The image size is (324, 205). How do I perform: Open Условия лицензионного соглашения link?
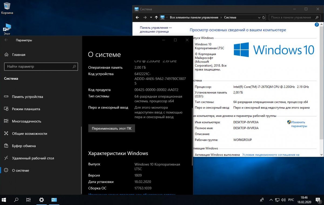[x=271, y=155]
